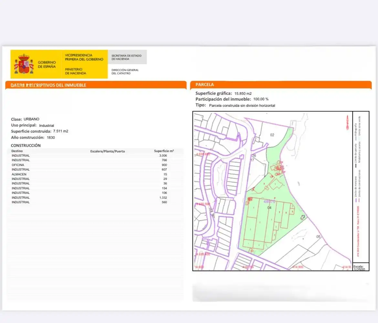Select the Clase value 'URBANO'
378x323 pixels.
tap(31, 119)
